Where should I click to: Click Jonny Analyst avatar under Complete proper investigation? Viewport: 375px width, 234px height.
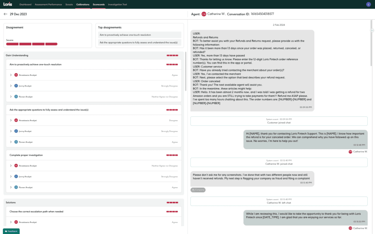pyautogui.click(x=16, y=177)
